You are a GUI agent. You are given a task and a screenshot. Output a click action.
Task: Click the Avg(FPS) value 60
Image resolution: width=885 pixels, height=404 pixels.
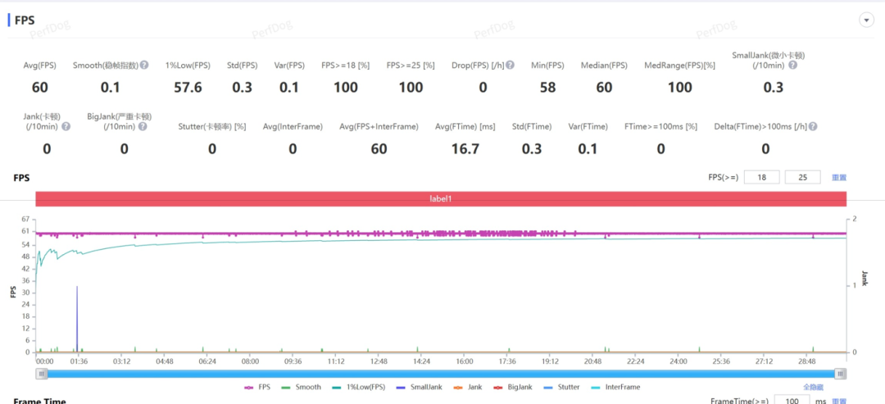pyautogui.click(x=40, y=88)
